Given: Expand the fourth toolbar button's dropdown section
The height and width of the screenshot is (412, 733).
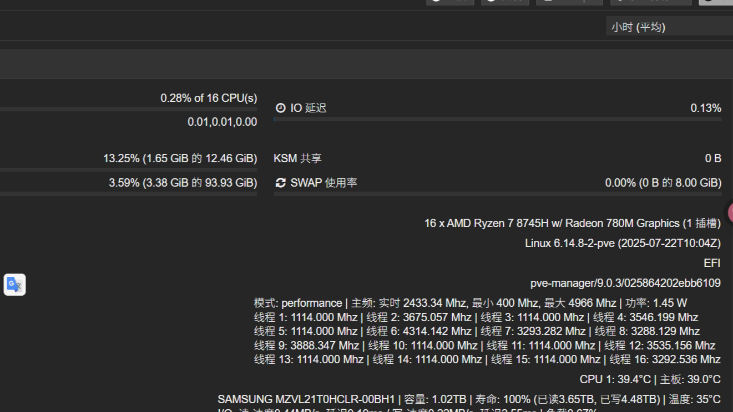Looking at the screenshot, I should (x=683, y=2).
